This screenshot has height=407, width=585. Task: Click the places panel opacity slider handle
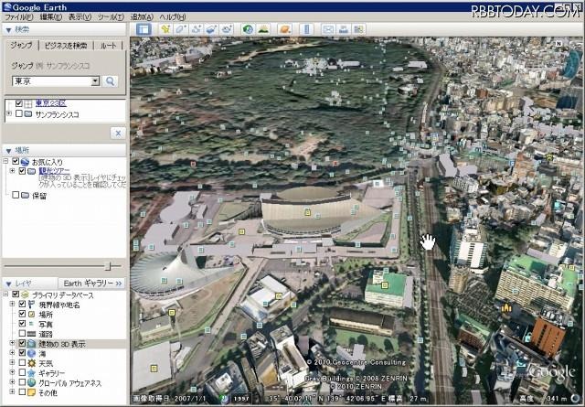[108, 266]
